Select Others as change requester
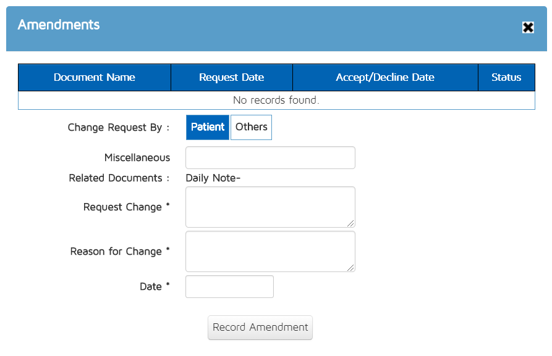The image size is (552, 356). coord(251,127)
